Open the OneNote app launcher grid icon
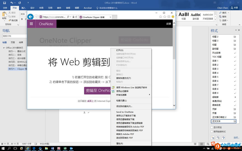 coord(31,24)
